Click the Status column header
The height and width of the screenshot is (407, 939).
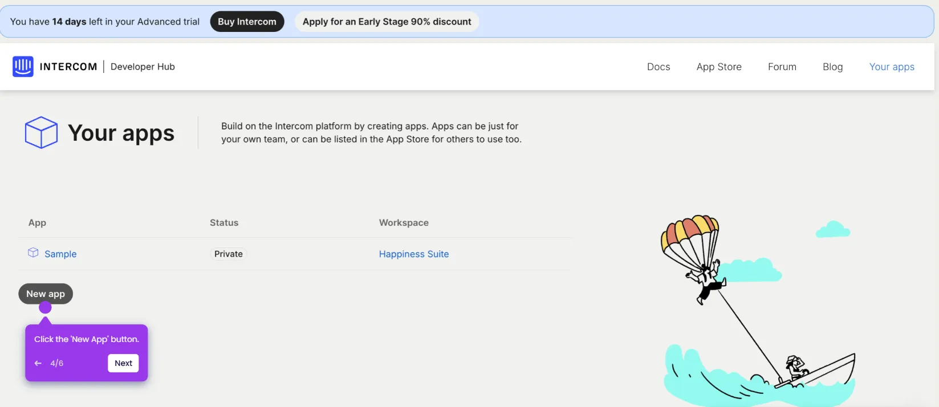[x=224, y=223]
